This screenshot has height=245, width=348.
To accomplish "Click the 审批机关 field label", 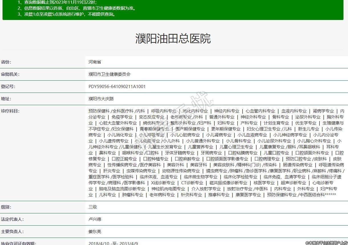I will (x=10, y=74).
